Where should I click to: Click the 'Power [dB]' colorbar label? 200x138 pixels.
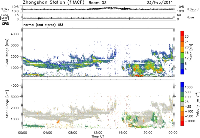pos(191,53)
